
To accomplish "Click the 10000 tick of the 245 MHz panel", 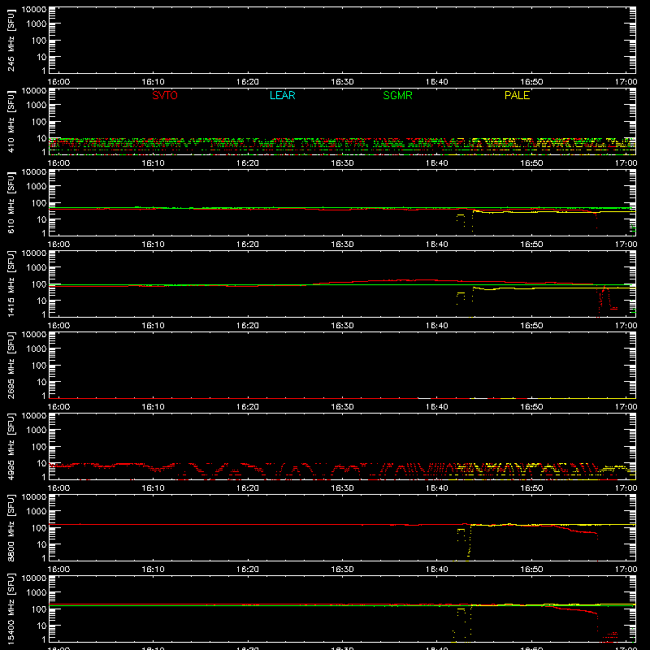I will (x=34, y=10).
